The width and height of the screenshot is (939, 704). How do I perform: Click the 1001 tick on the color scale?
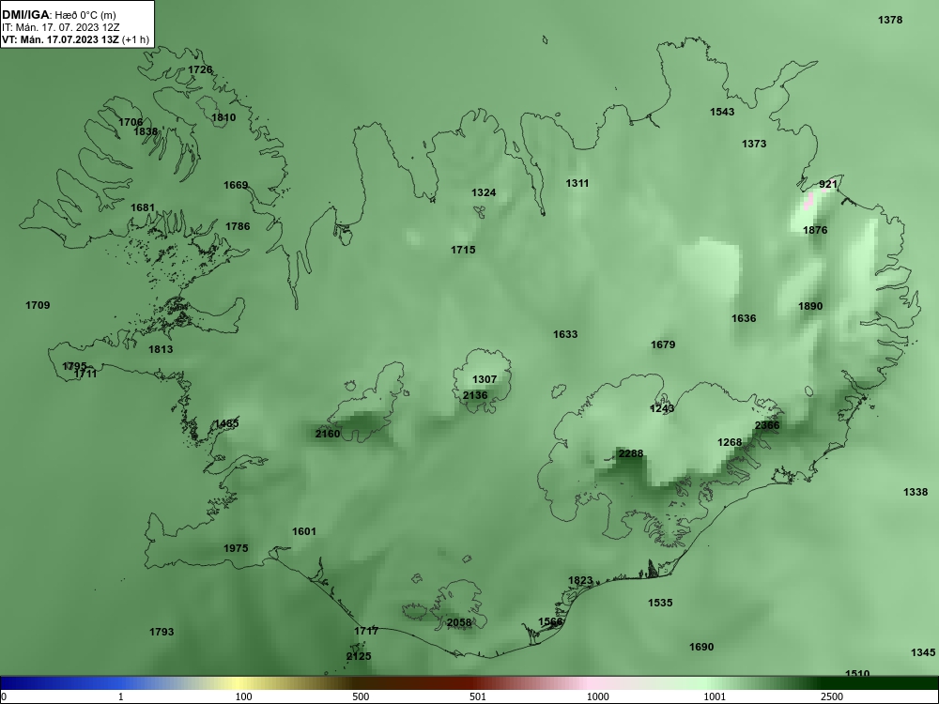(x=715, y=696)
